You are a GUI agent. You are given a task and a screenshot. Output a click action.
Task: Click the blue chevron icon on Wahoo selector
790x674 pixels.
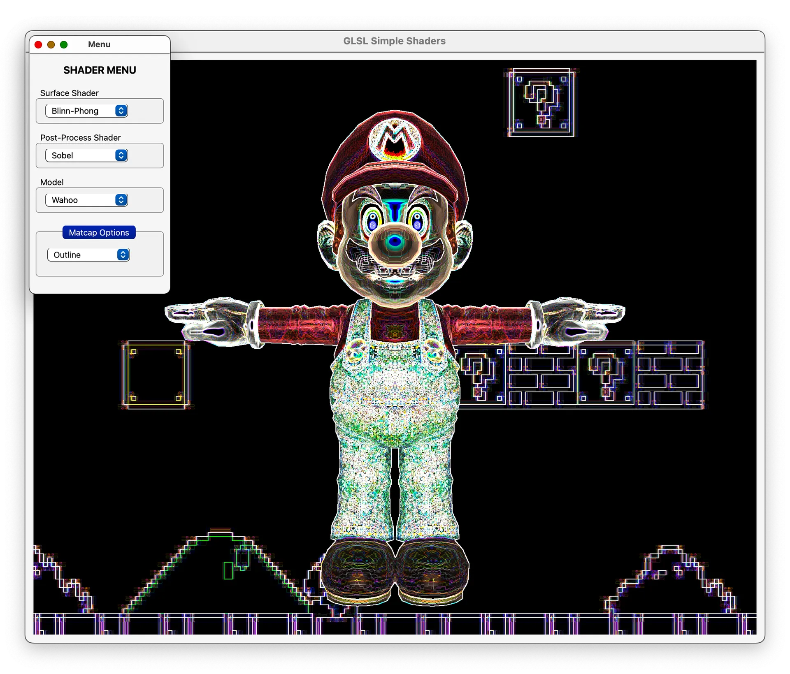pos(121,200)
